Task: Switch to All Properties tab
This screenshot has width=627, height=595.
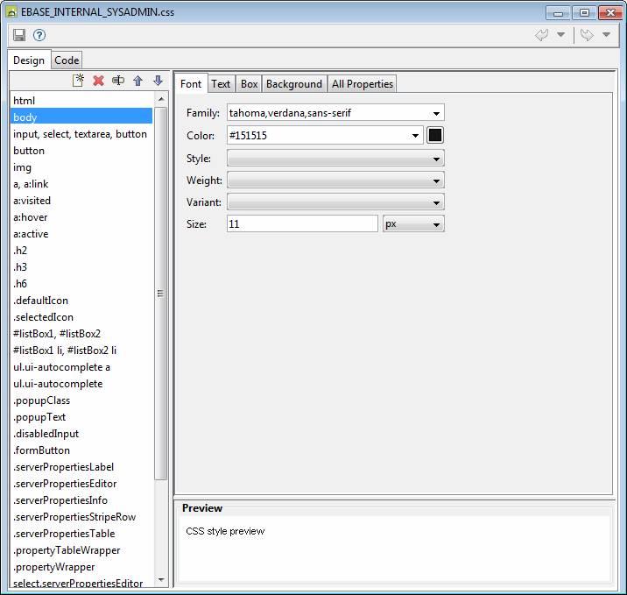Action: (x=363, y=84)
